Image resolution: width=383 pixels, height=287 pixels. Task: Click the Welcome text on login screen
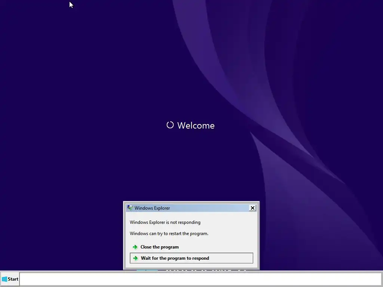click(196, 126)
